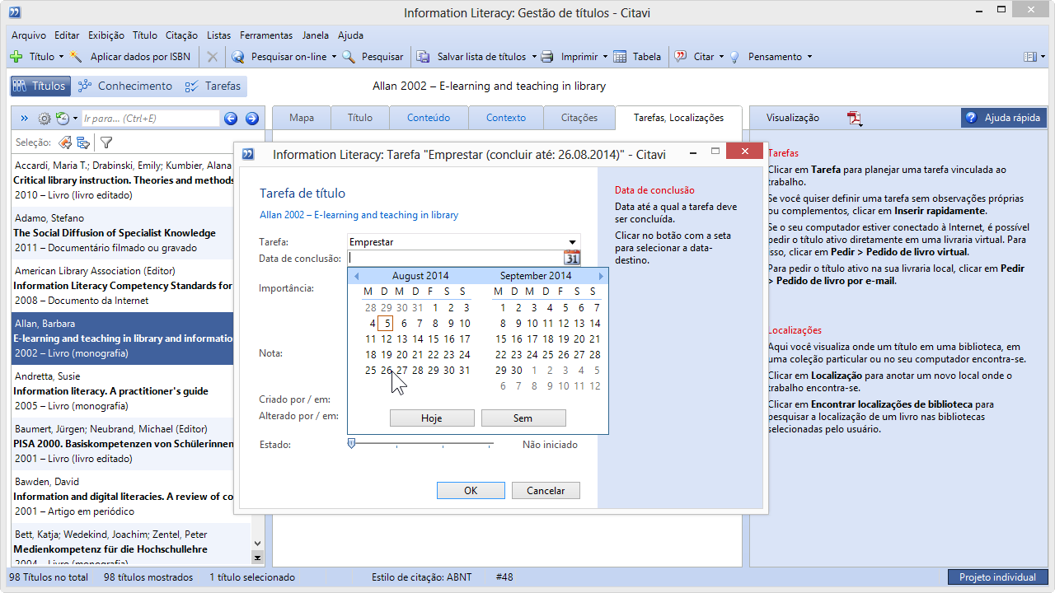Click the Estado slider handle

(351, 443)
